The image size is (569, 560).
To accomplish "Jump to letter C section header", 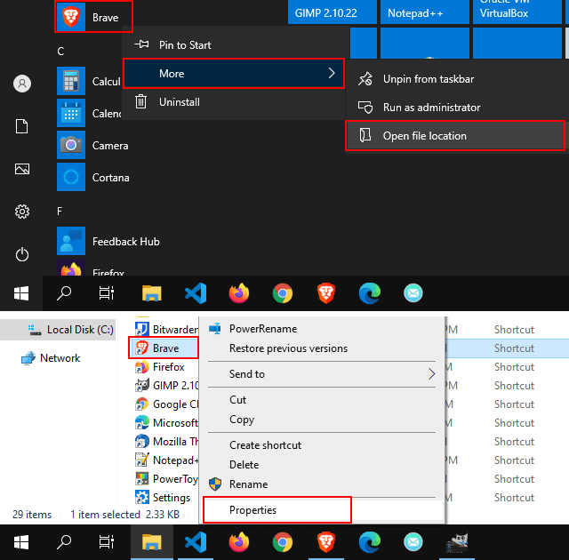I will [x=60, y=52].
